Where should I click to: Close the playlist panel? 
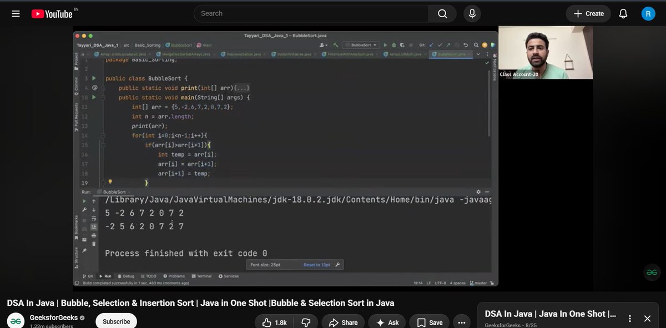[647, 319]
